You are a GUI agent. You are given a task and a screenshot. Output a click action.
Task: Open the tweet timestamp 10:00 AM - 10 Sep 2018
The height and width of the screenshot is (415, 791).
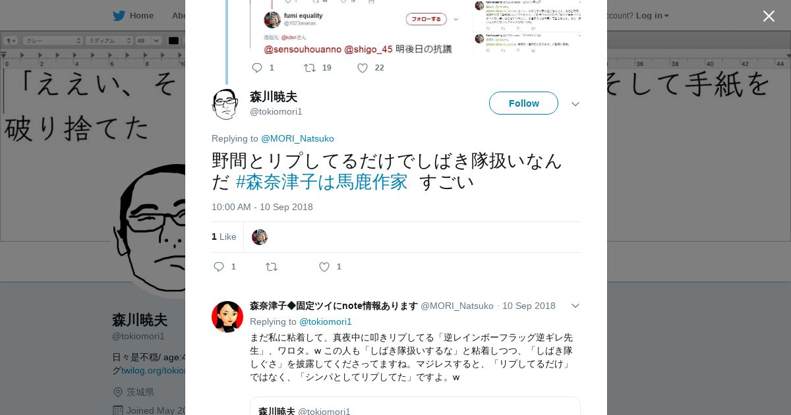pyautogui.click(x=262, y=207)
